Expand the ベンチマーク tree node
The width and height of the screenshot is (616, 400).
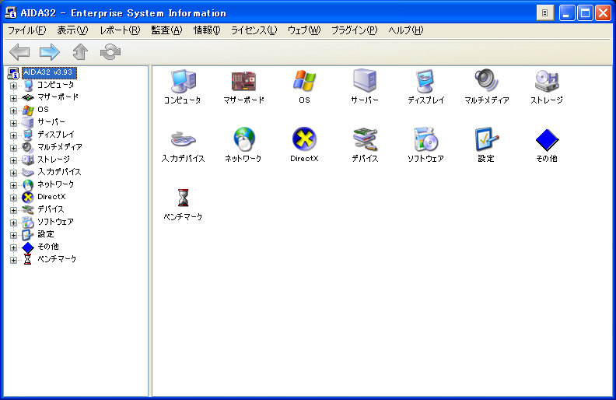[13, 259]
